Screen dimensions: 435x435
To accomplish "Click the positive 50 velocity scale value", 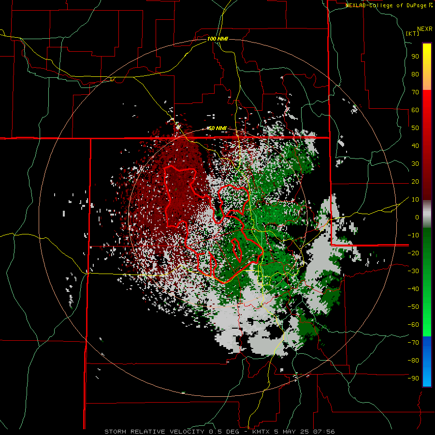I will click(x=415, y=128).
